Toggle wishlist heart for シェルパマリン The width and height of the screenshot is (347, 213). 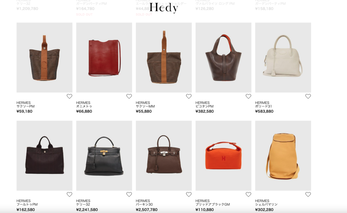[308, 194]
